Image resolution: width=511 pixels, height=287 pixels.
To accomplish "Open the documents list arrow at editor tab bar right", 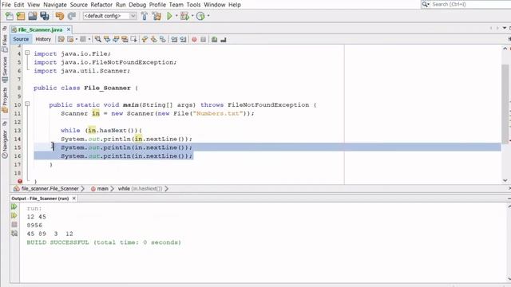I will [x=505, y=29].
